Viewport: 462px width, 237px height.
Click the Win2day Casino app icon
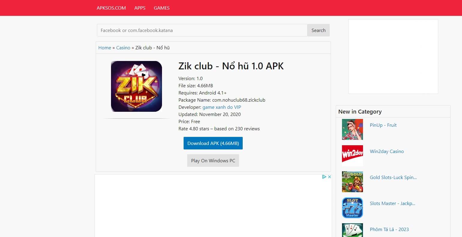[352, 155]
